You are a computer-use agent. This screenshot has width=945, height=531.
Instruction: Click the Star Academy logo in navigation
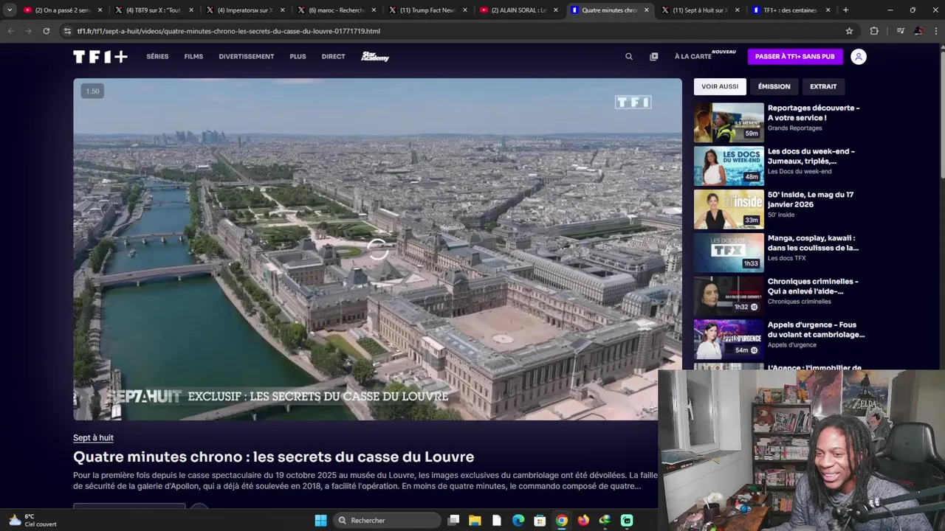tap(375, 57)
